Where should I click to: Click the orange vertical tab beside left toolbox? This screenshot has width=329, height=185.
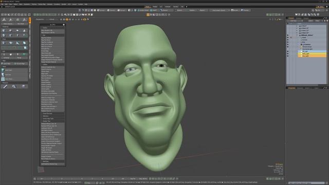click(30, 21)
